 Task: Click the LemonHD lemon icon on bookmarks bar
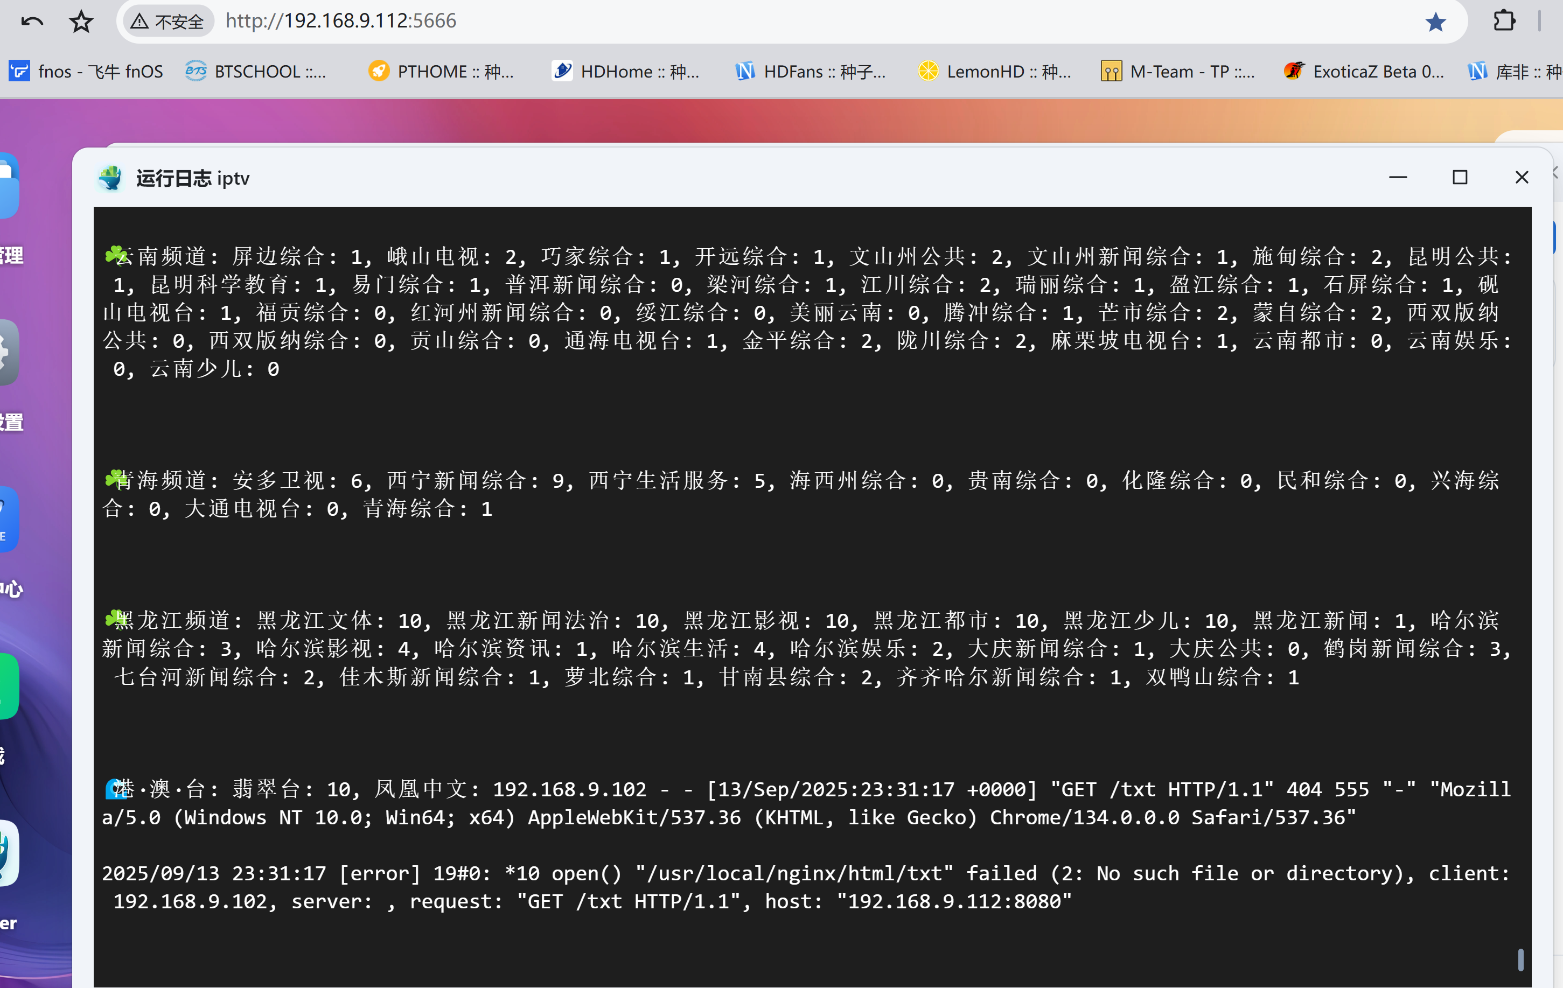pos(927,72)
